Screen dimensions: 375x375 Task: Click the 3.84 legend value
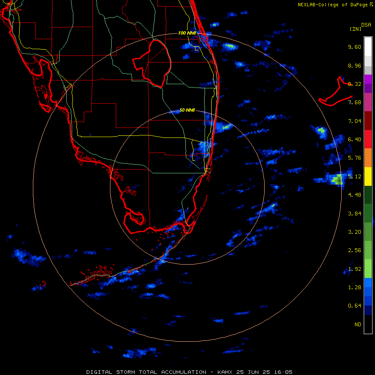pyautogui.click(x=355, y=214)
